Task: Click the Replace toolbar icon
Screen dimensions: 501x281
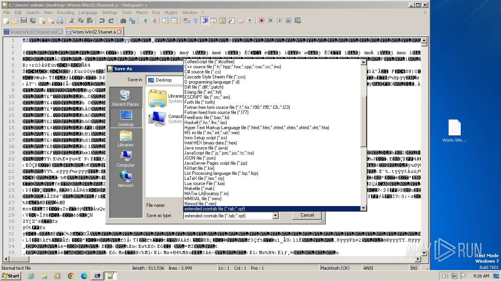Action: point(133,21)
